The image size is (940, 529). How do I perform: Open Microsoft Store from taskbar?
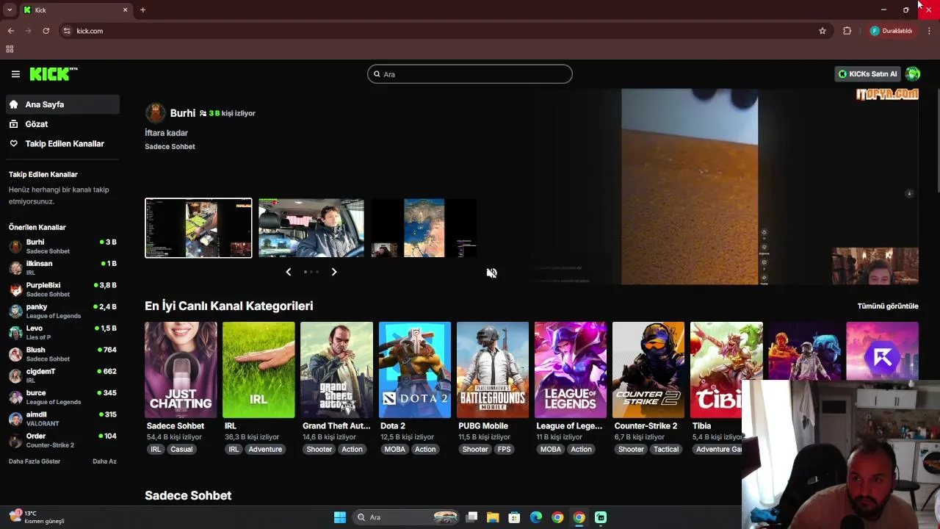click(514, 517)
